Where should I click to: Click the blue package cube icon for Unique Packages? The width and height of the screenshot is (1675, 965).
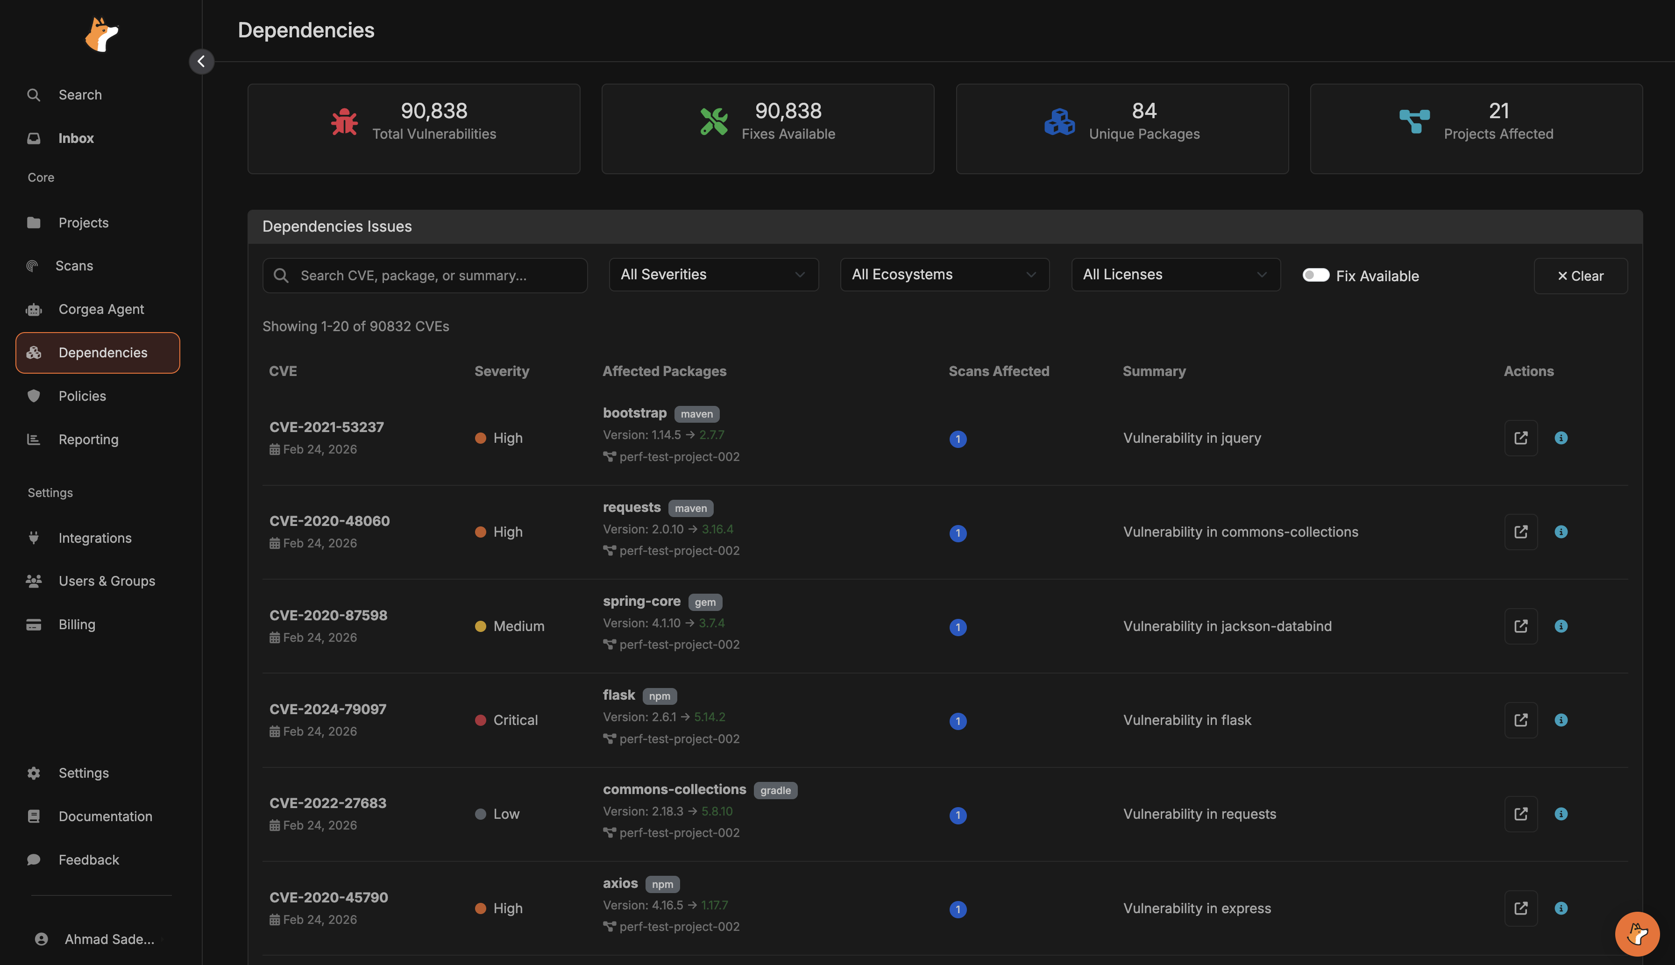point(1059,122)
